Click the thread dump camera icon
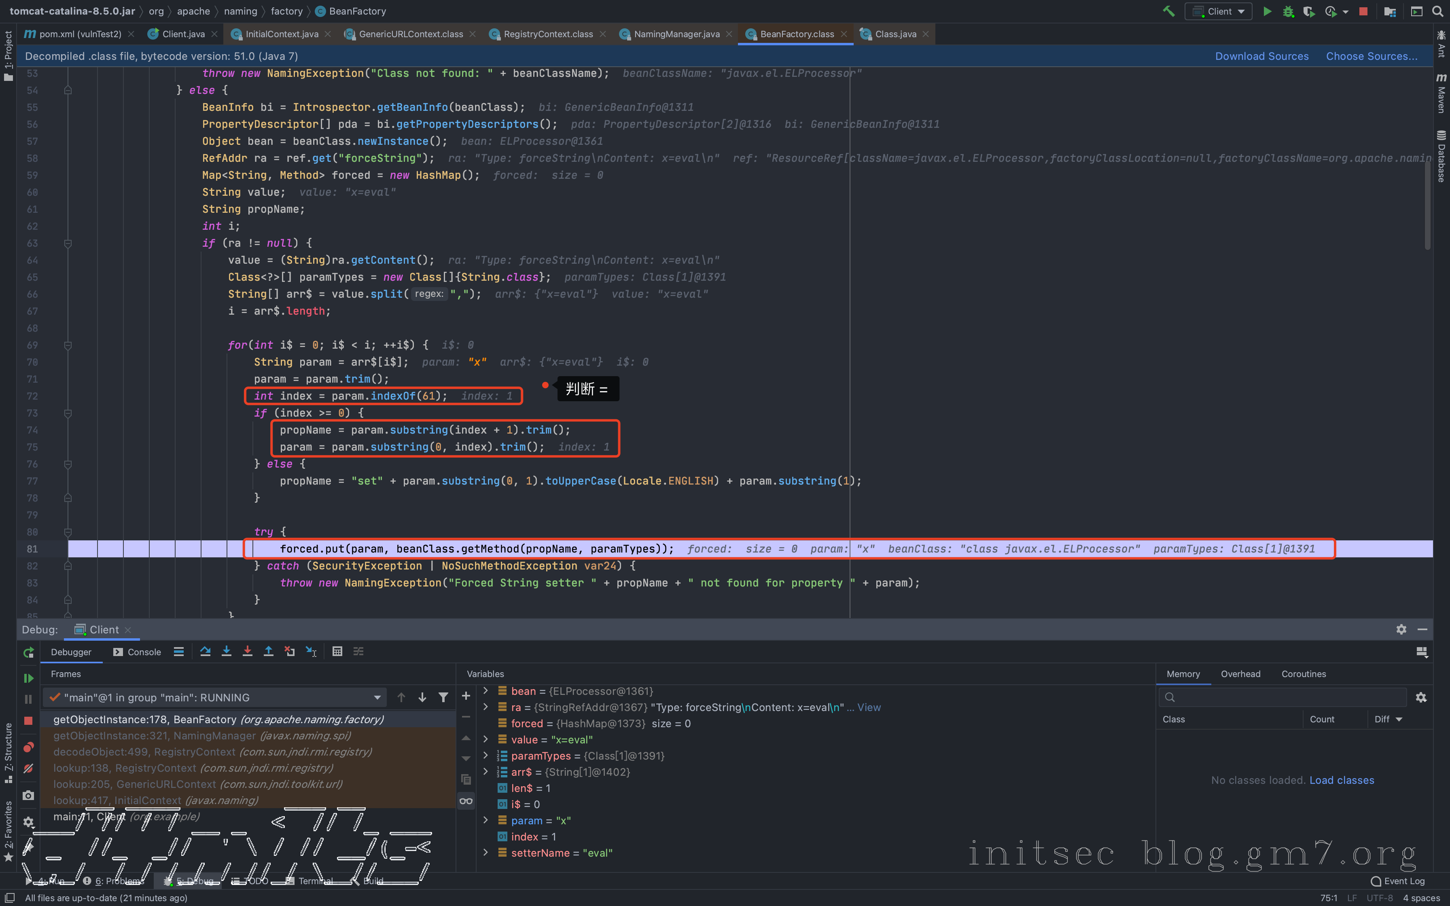 (28, 795)
